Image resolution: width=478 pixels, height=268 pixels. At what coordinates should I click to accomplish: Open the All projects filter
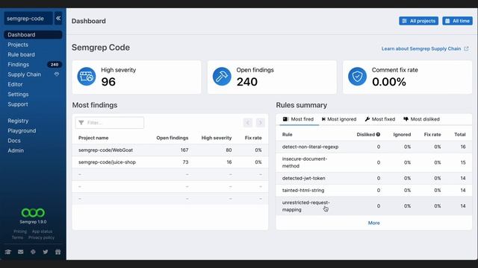point(418,21)
